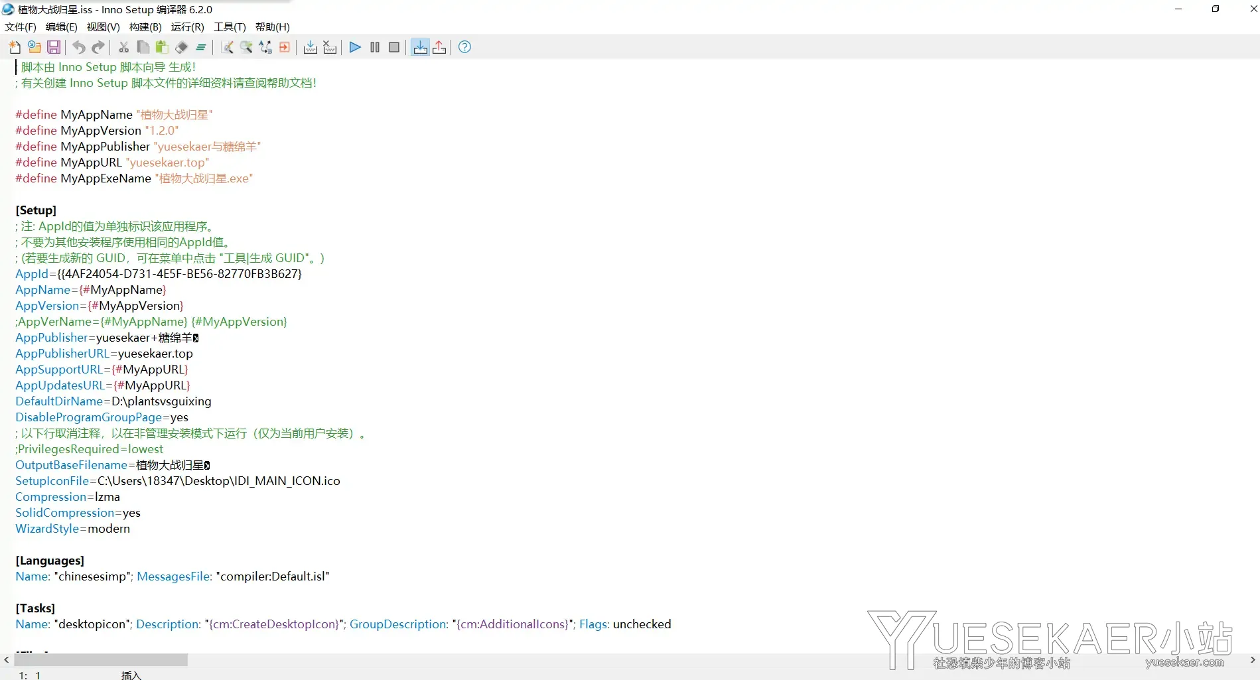The height and width of the screenshot is (680, 1260).
Task: Click the OutputBaseFilename line
Action: [x=113, y=465]
